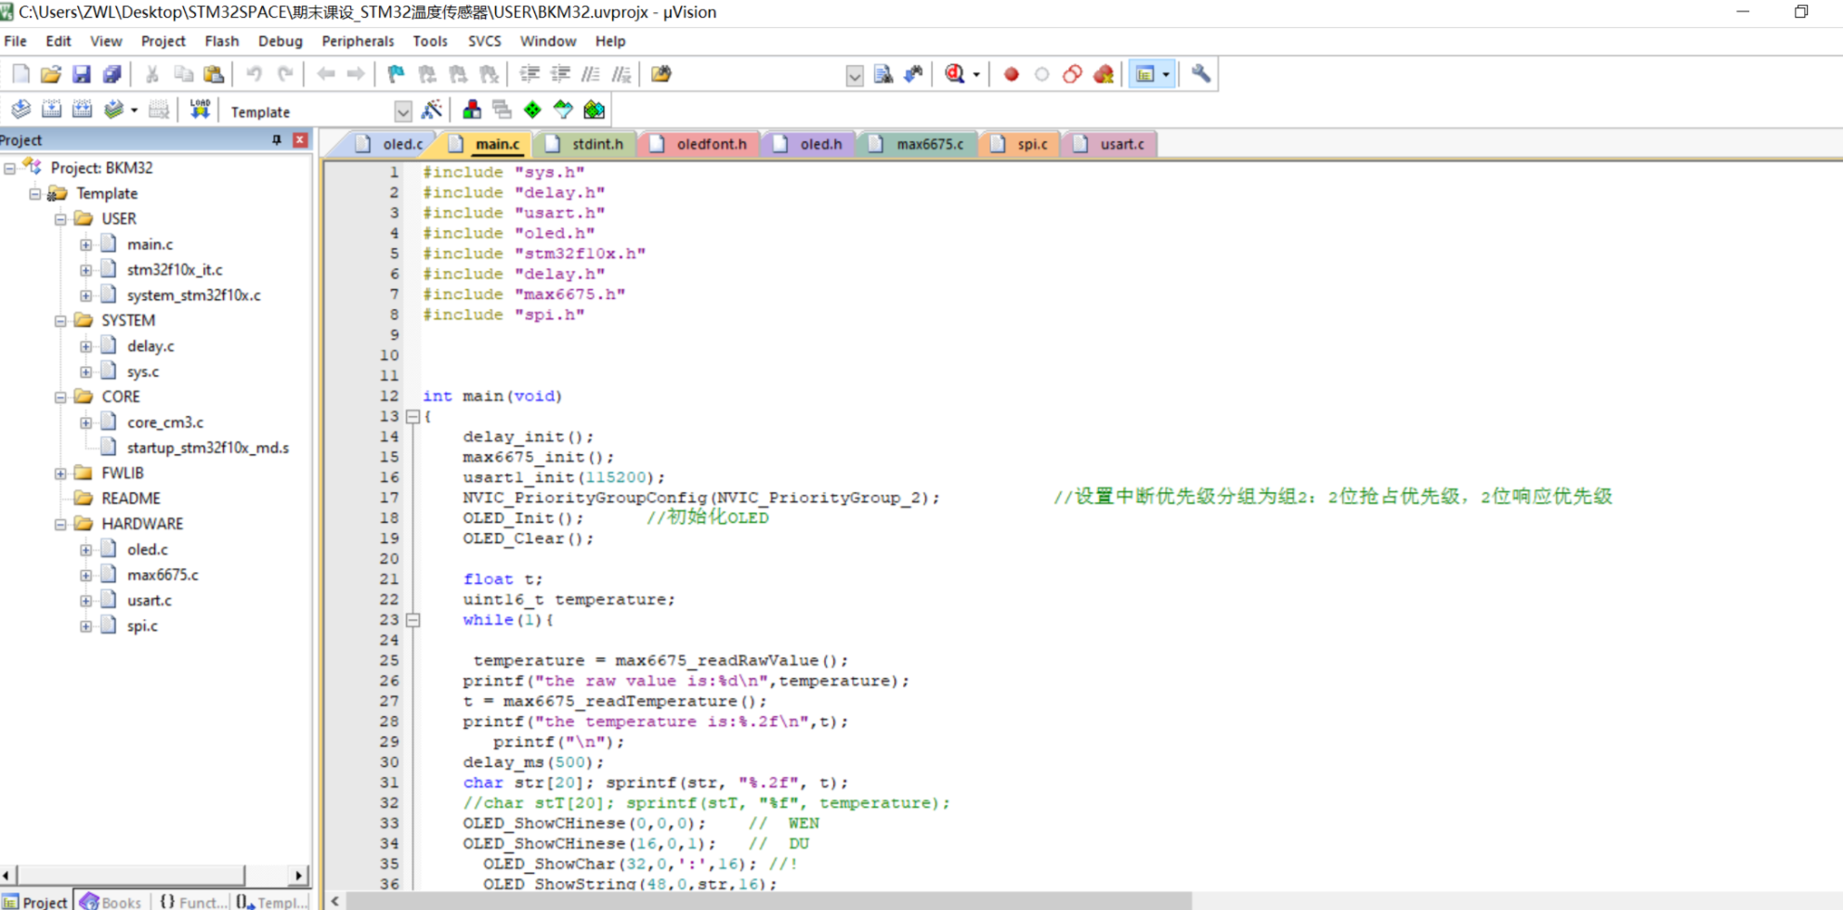Select startup_stm32f10x_md.s in project tree
This screenshot has height=910, width=1843.
coord(207,448)
